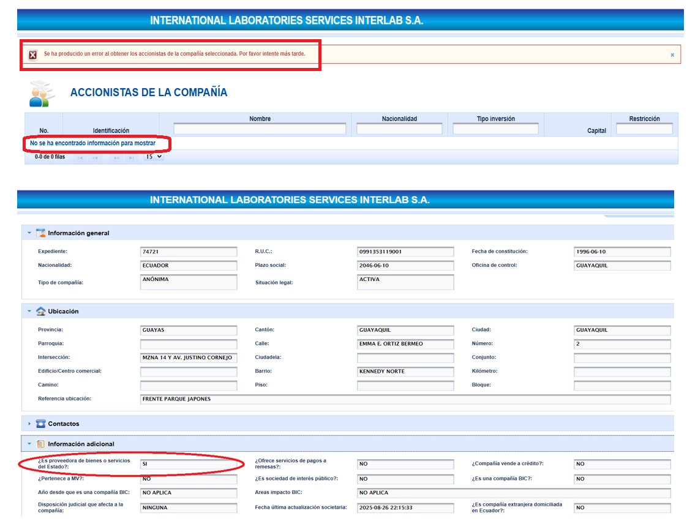This screenshot has width=687, height=521.
Task: Collapse the Información adicional section
Action: (x=29, y=444)
